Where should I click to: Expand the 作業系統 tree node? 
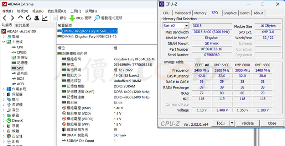tap(4, 89)
